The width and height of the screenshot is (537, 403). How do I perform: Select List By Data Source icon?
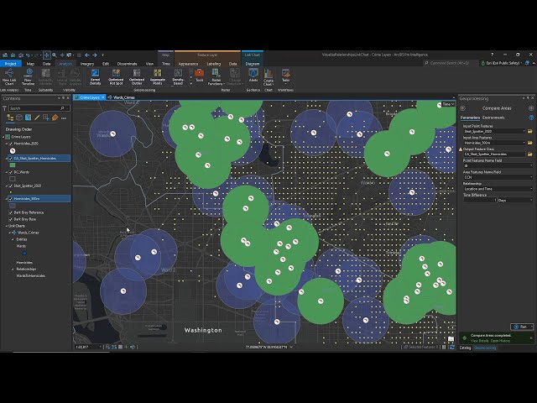pyautogui.click(x=19, y=118)
